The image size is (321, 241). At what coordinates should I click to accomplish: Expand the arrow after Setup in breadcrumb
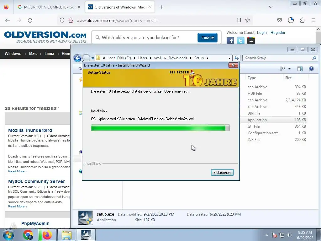pos(208,58)
